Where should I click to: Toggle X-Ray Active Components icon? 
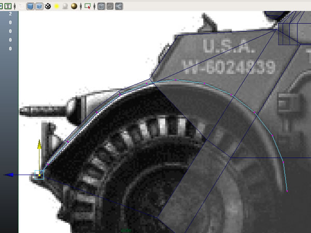(x=110, y=6)
